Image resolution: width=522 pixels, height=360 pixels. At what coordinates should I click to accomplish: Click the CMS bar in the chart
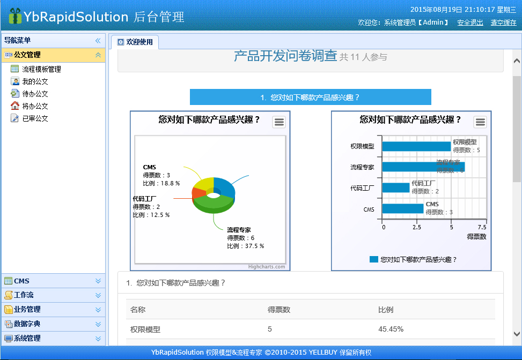point(403,208)
